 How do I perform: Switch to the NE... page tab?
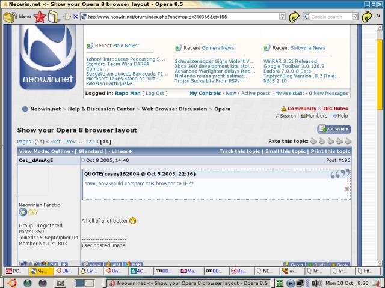click(266, 271)
